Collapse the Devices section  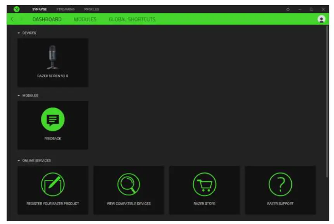point(19,33)
